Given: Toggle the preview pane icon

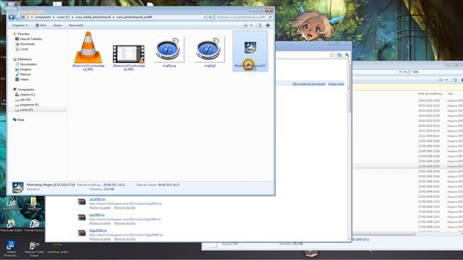Looking at the screenshot, I should tap(259, 26).
